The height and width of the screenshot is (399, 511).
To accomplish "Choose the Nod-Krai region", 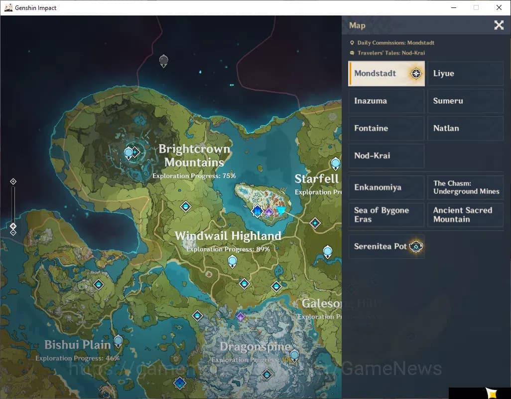I will point(386,156).
